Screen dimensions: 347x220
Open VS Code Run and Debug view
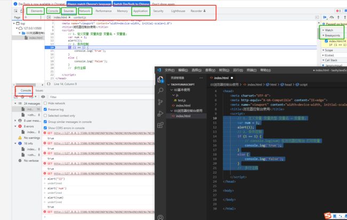[x=161, y=113]
